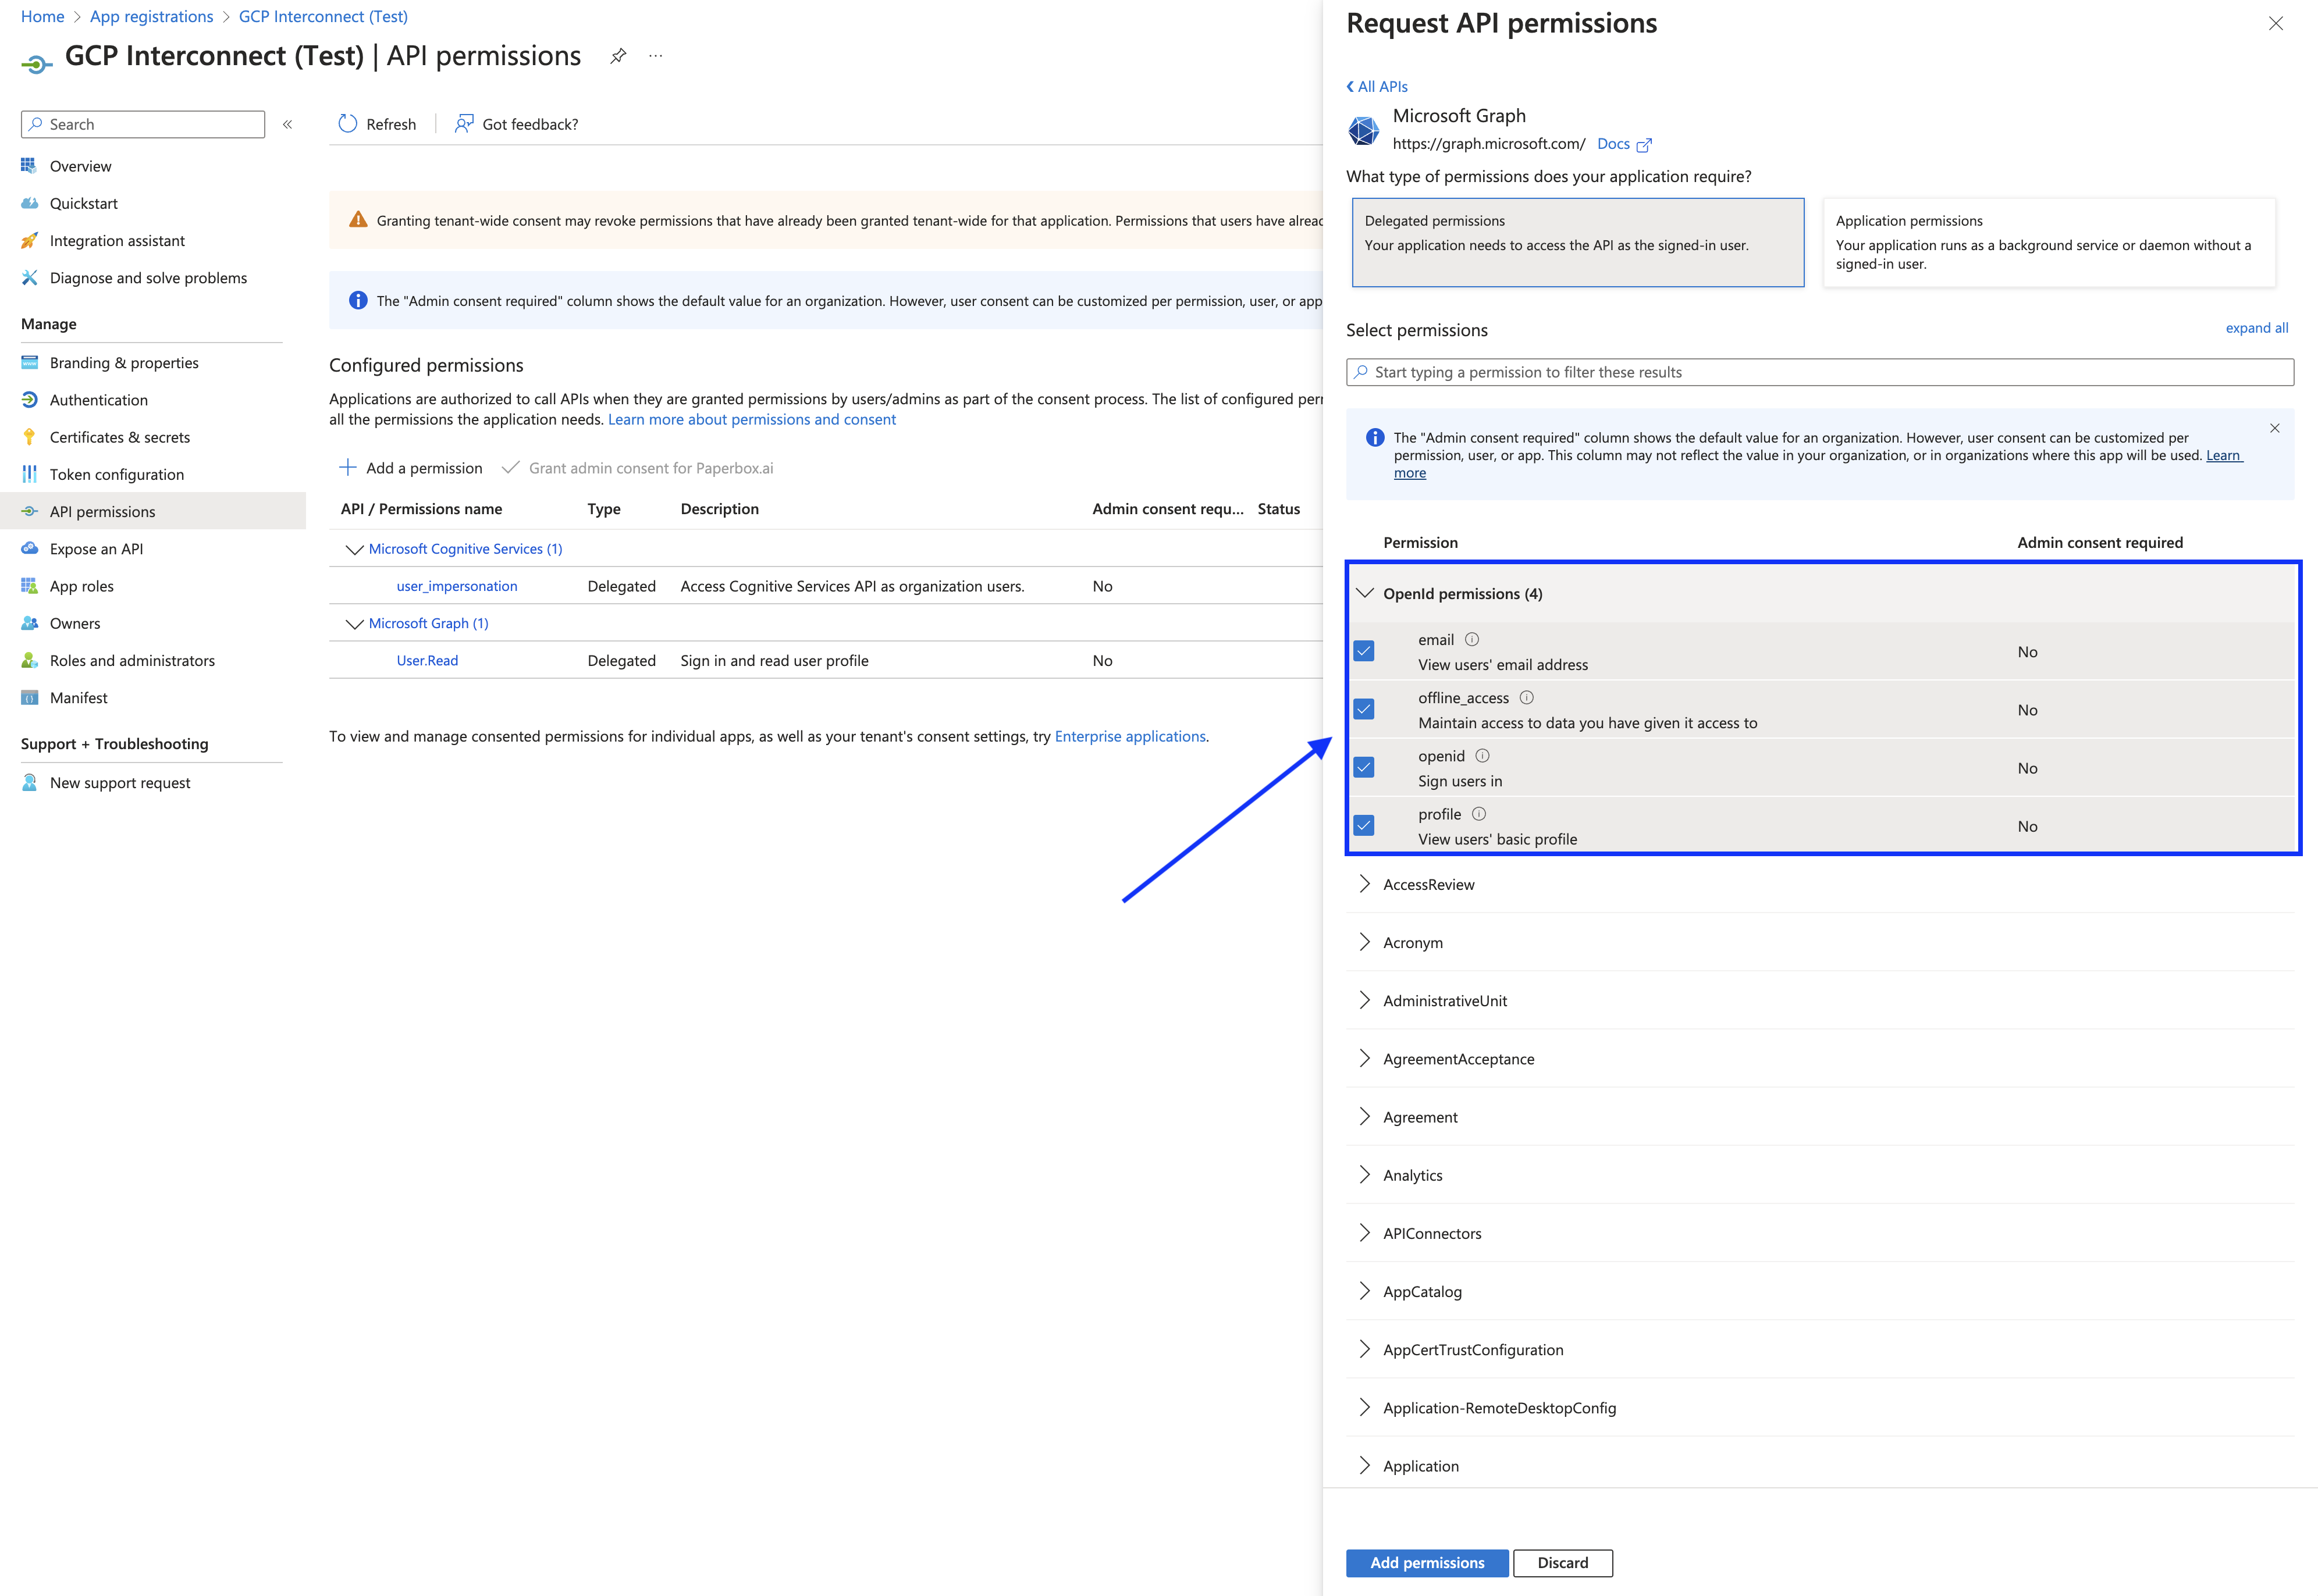Expand the AccessReview permission group
The image size is (2318, 1596).
pyautogui.click(x=1364, y=883)
